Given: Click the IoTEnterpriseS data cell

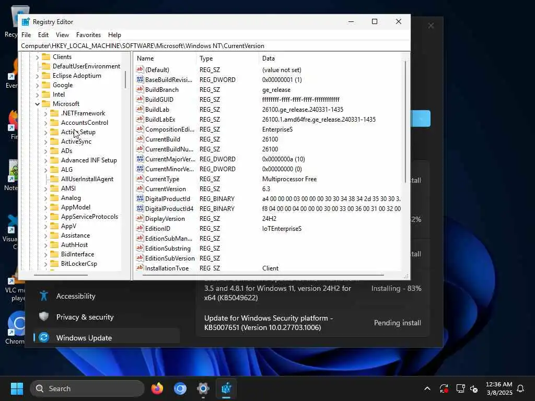Looking at the screenshot, I should (x=282, y=229).
